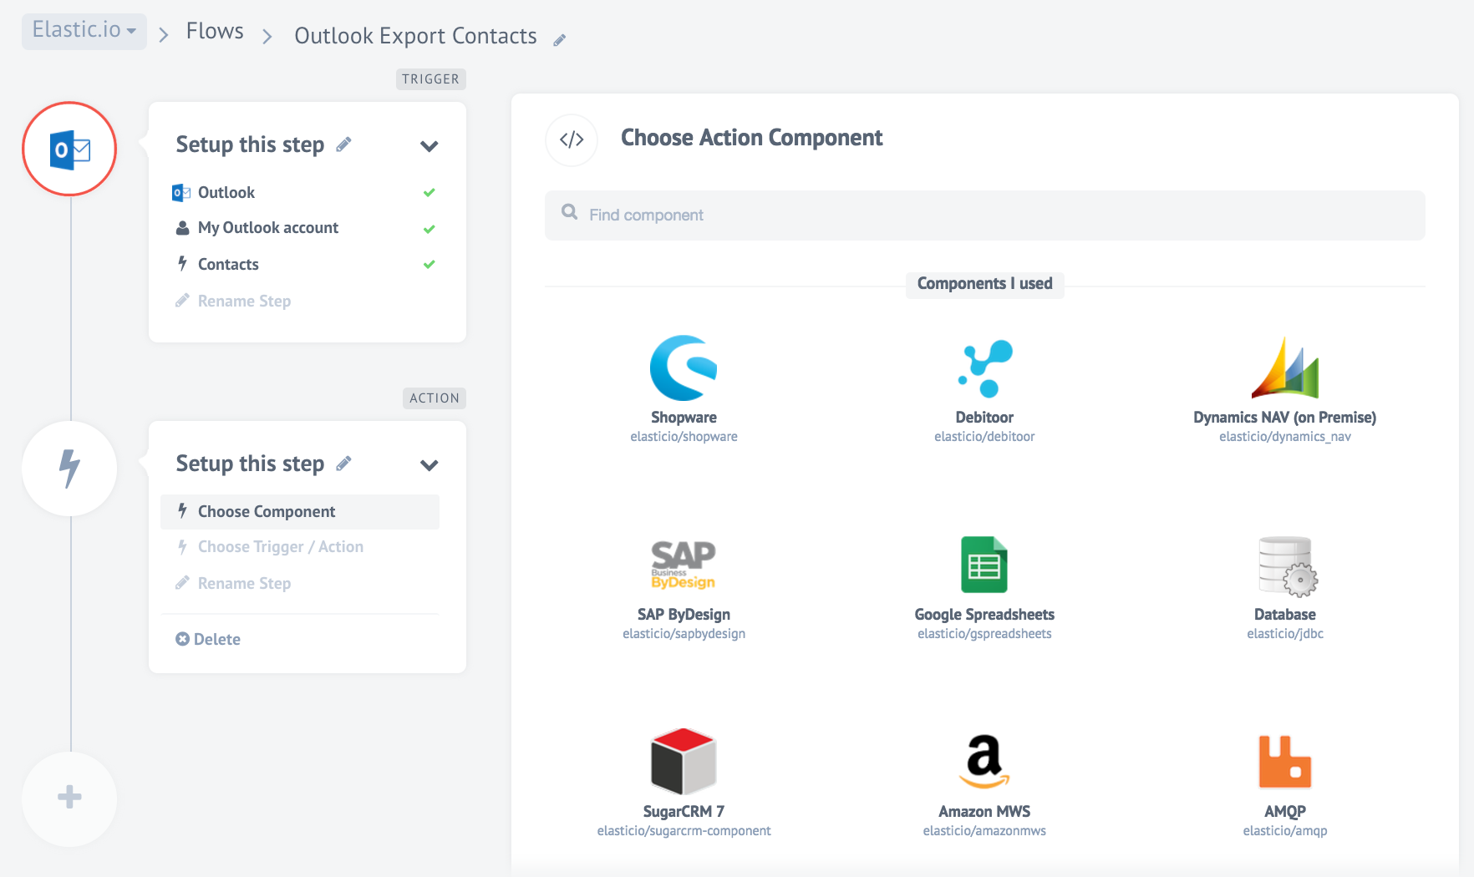
Task: Click elasticio/debitoor path text
Action: 984,437
